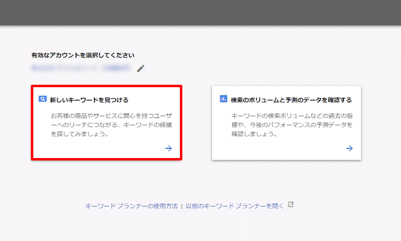This screenshot has height=241, width=401.
Task: Click the blue arrow on the 検索のボリューム card
Action: point(350,148)
